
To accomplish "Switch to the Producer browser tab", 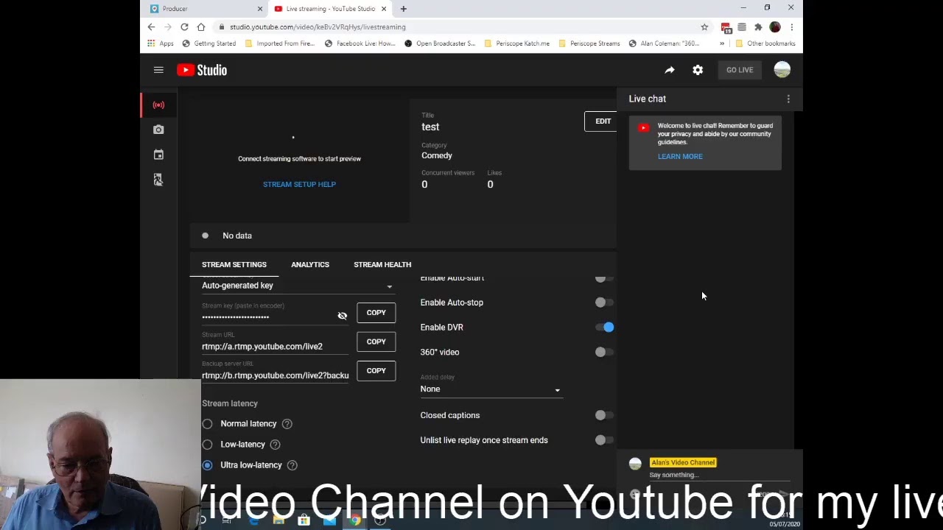I will point(204,9).
